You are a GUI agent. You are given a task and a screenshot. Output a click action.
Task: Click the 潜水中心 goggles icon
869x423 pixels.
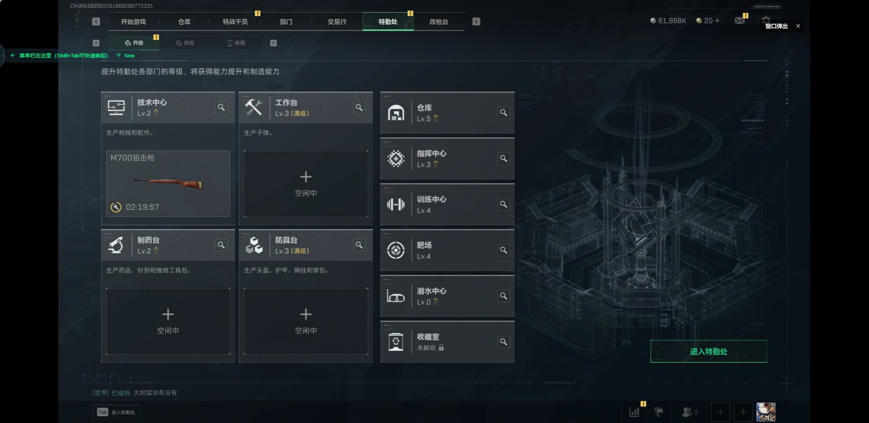396,296
